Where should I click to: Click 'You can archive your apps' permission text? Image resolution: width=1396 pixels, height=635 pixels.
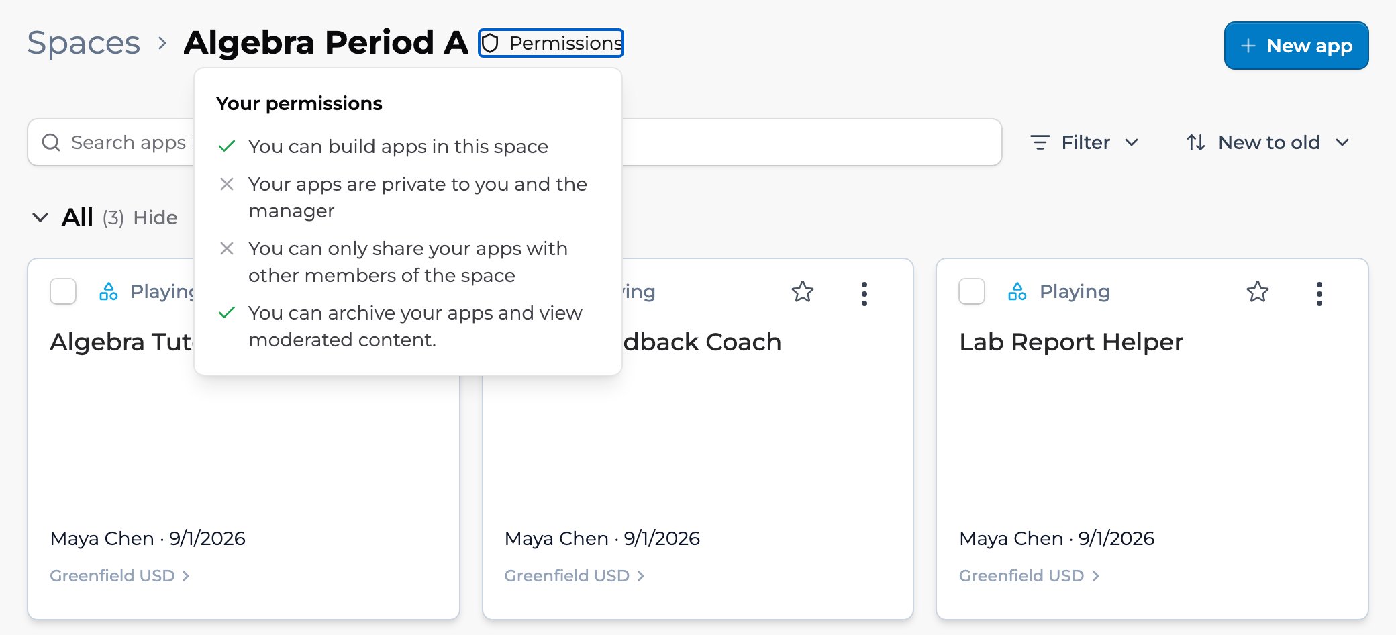[x=415, y=326]
